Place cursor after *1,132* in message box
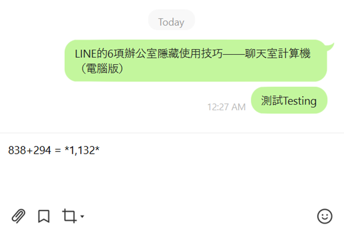The height and width of the screenshot is (232, 344). tap(101, 150)
